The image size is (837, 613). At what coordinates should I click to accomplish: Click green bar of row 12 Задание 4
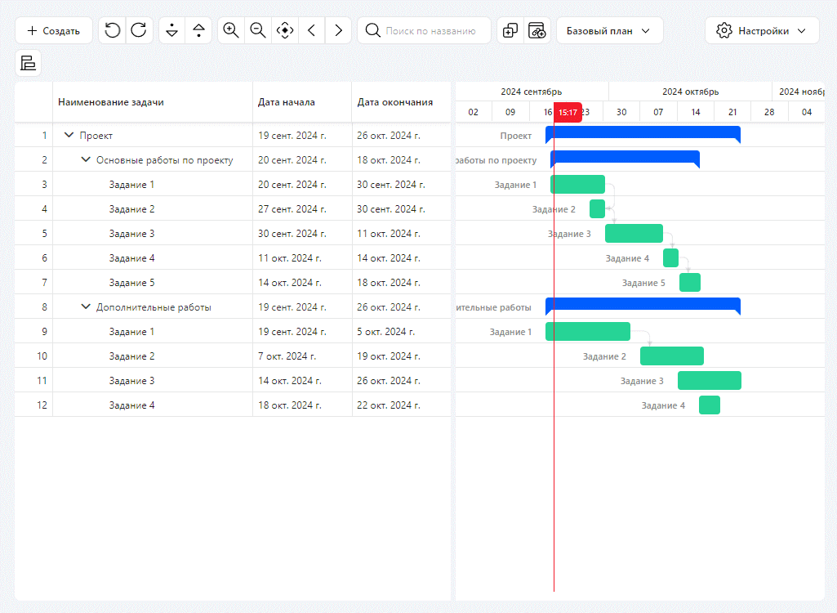click(x=710, y=405)
